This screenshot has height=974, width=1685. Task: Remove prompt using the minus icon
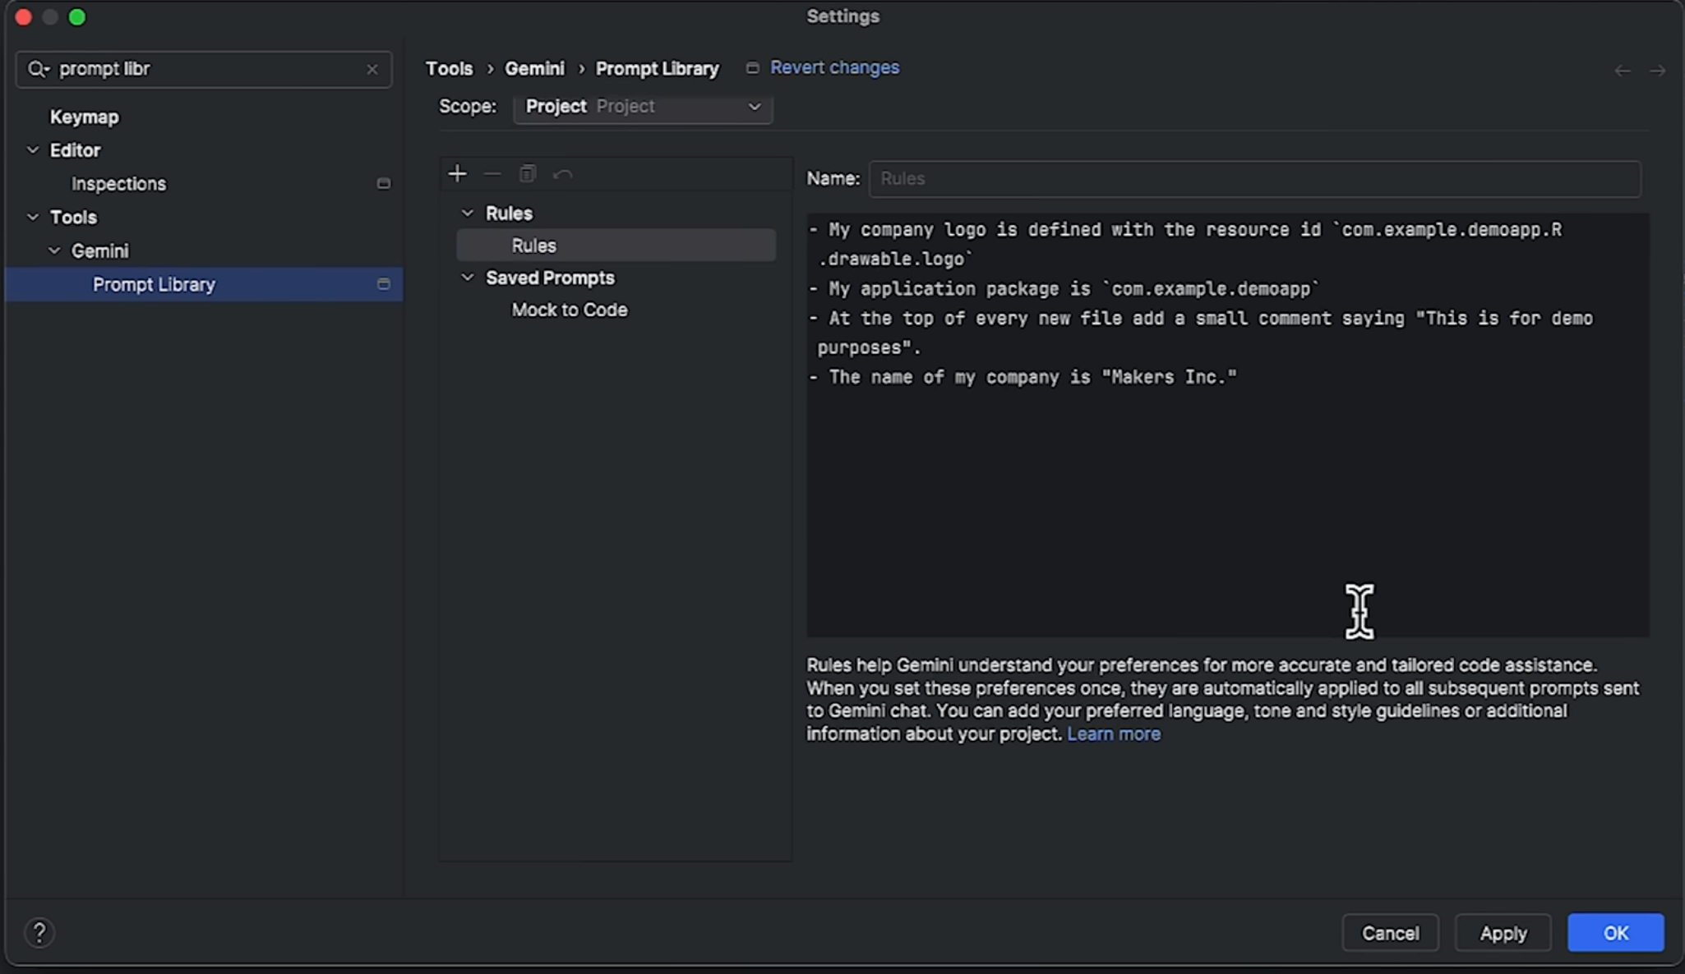(x=492, y=173)
